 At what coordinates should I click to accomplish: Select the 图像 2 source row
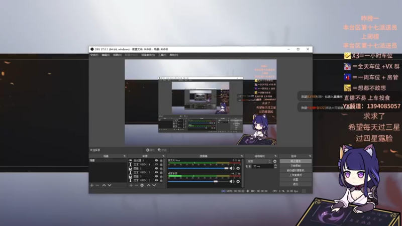pyautogui.click(x=146, y=168)
